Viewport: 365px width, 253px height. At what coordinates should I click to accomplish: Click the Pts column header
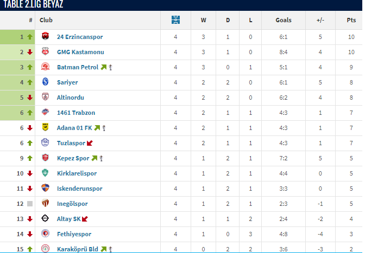351,20
